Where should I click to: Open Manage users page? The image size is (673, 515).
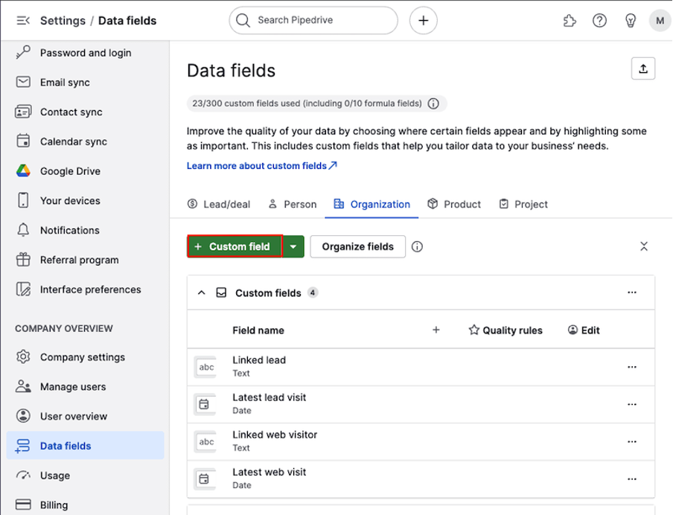pos(86,387)
